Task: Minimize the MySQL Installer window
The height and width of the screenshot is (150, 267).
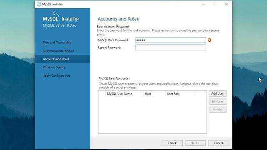Action: click(203, 4)
